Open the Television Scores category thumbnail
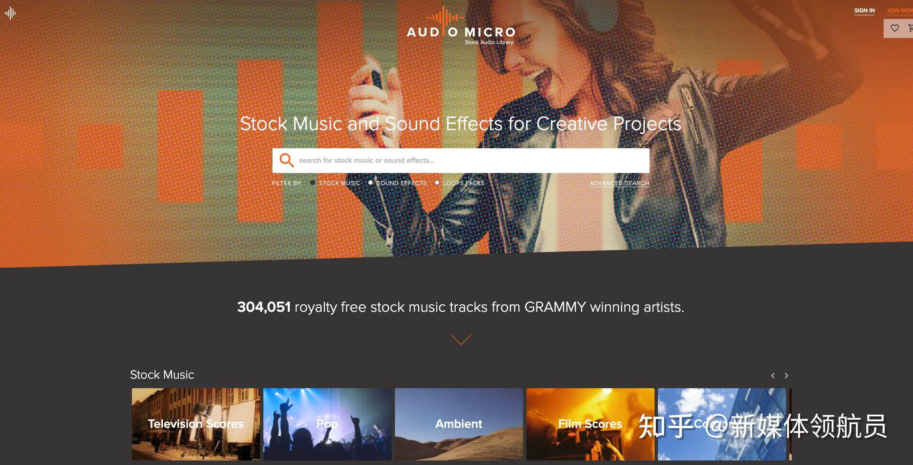 click(196, 424)
